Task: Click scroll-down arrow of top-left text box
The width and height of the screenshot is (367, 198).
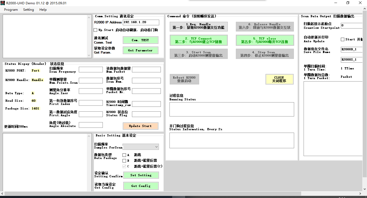Action: pos(89,55)
